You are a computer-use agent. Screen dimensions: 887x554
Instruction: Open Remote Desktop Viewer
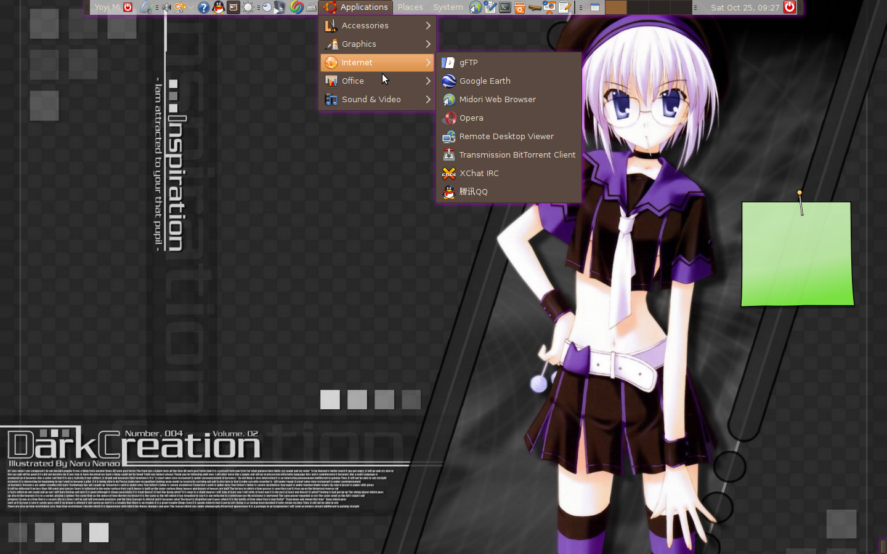tap(509, 136)
